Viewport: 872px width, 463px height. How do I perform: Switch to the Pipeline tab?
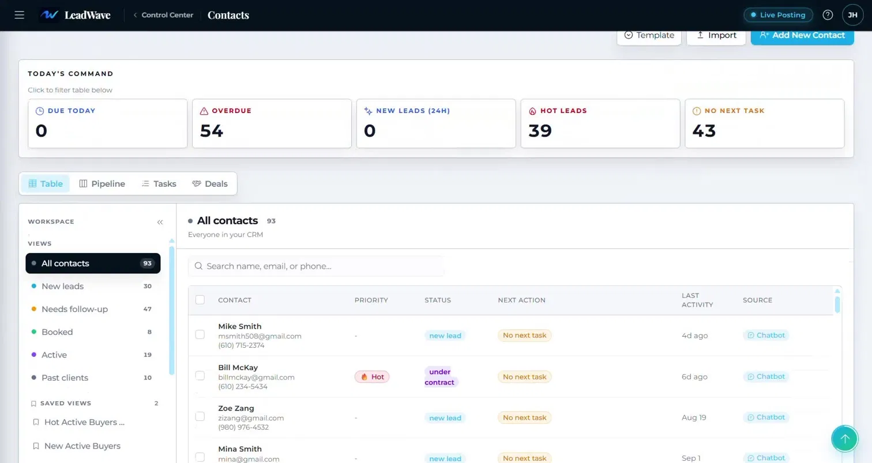(x=102, y=183)
